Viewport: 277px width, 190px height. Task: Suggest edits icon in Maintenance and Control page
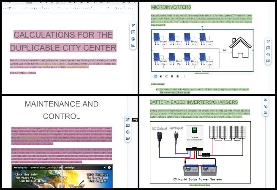(x=128, y=138)
